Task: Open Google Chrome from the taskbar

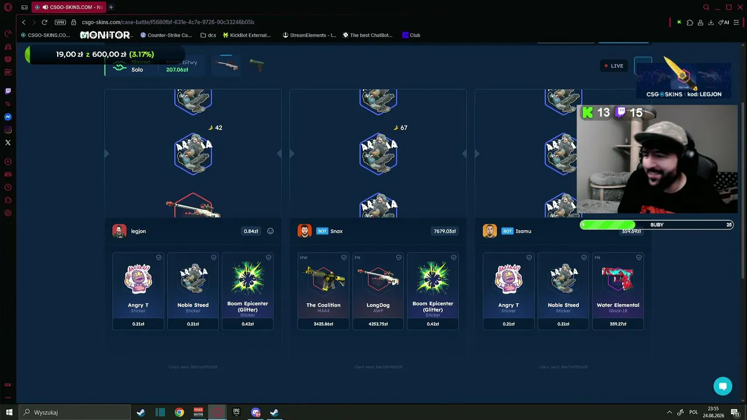Action: coord(179,412)
